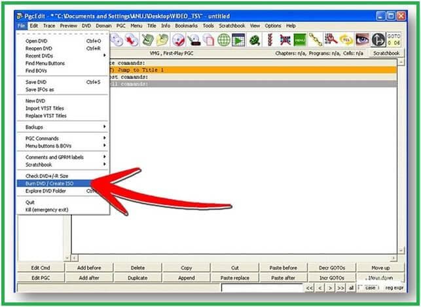Click the filmstrip with red X icon
421x307 pixels.
pos(285,40)
